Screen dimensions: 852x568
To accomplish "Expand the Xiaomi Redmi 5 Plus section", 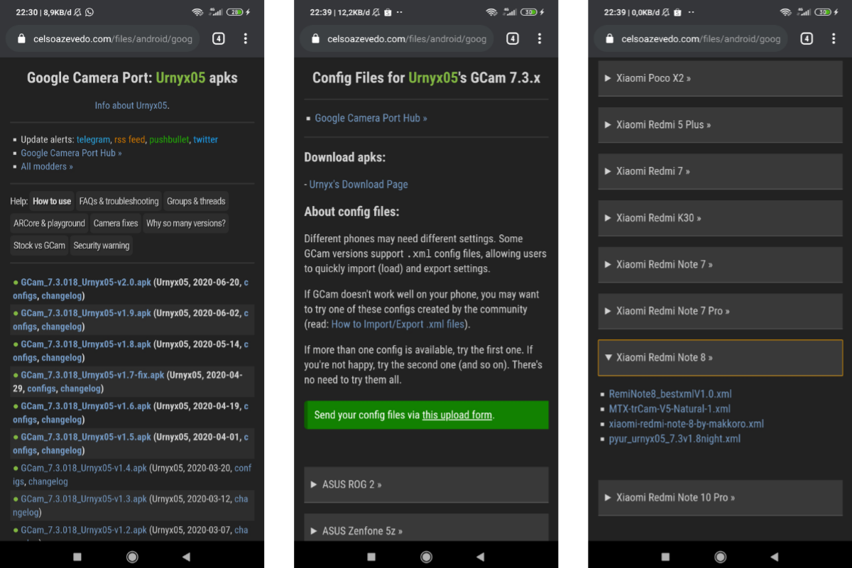I will (x=720, y=125).
